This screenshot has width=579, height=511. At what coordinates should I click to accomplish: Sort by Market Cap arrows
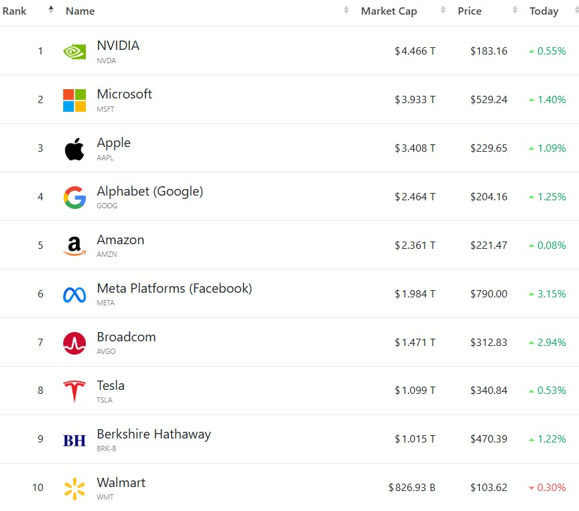pos(443,10)
